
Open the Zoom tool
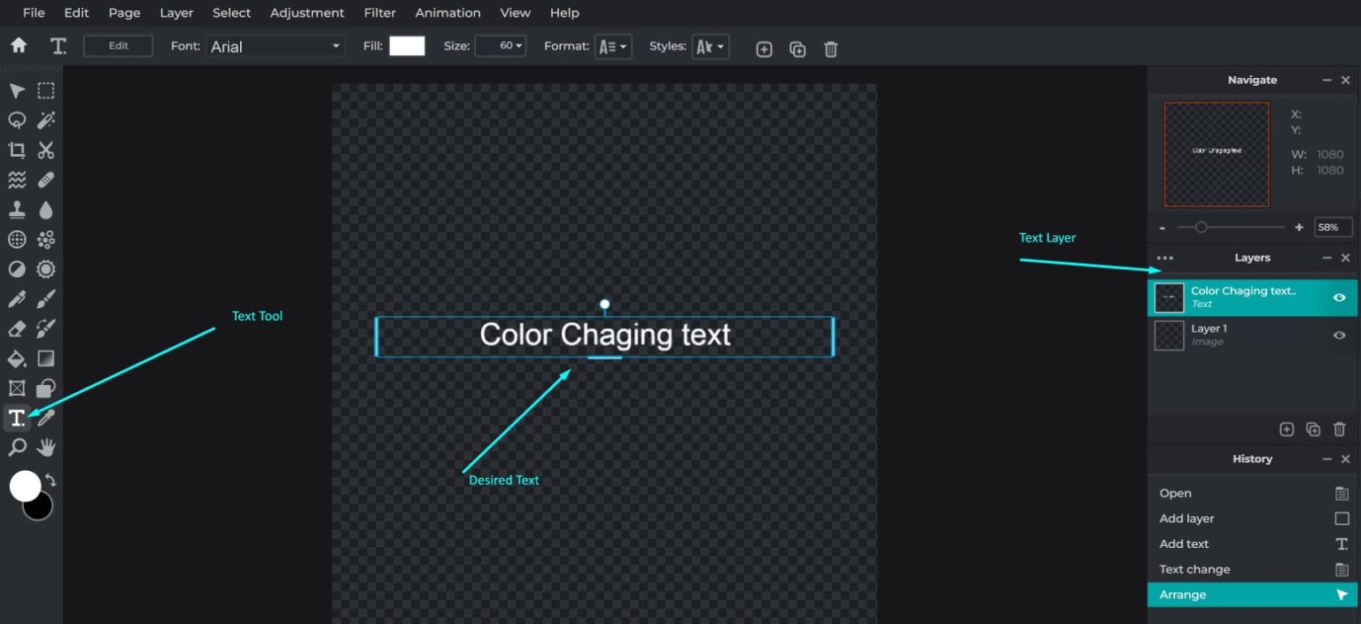pyautogui.click(x=16, y=447)
